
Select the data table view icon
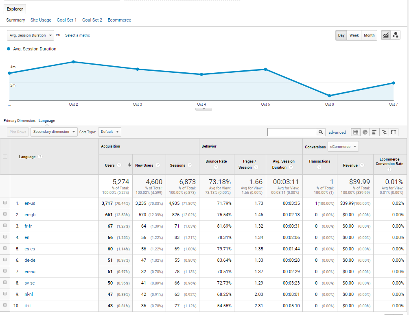click(x=356, y=132)
